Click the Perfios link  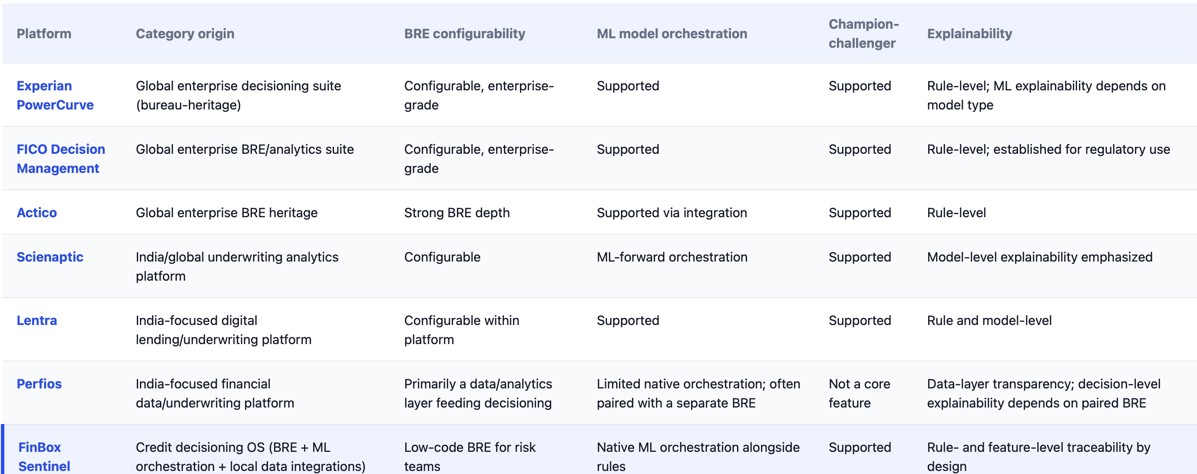click(x=39, y=383)
